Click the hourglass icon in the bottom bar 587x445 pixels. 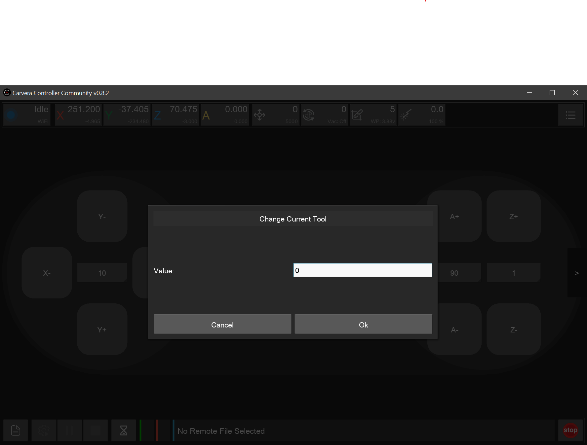(124, 430)
